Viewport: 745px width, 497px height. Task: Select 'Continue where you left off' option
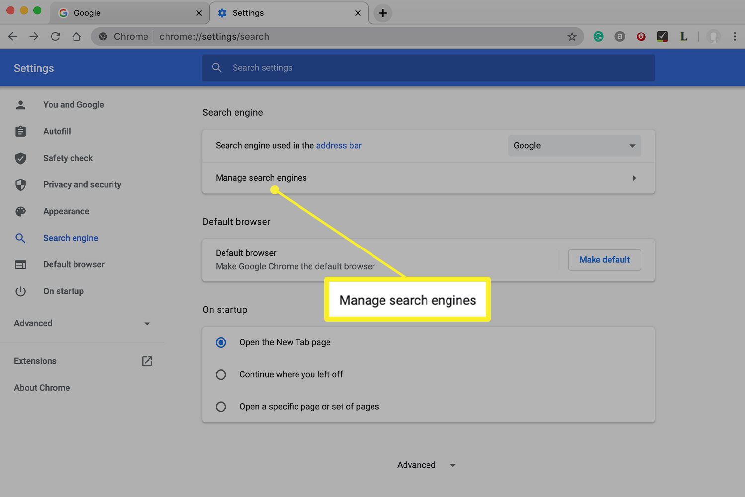(221, 375)
